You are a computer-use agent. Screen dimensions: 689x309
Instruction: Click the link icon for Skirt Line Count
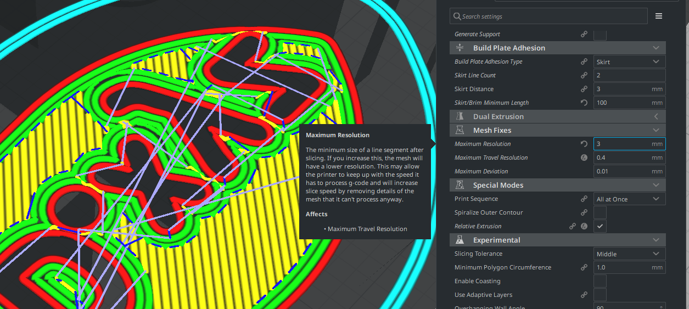pos(584,75)
